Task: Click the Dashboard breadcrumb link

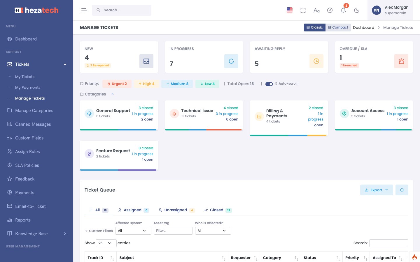Action: pos(363,28)
